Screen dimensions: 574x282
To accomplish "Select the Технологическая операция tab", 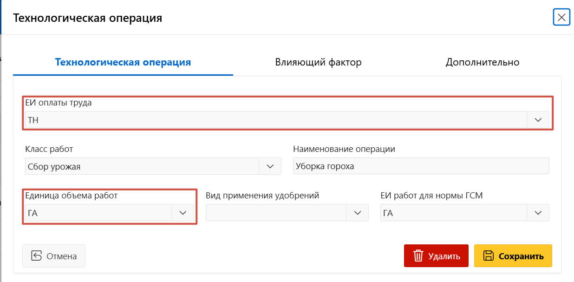I will tap(123, 62).
